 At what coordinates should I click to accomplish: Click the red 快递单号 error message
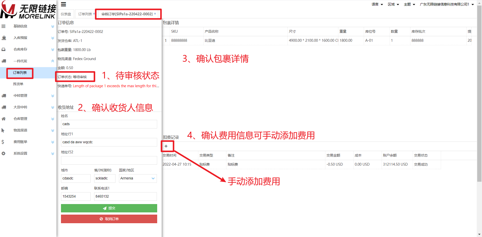[x=116, y=86]
